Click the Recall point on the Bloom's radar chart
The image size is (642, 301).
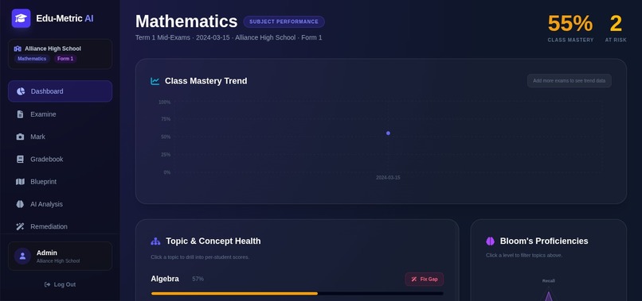coord(548,292)
